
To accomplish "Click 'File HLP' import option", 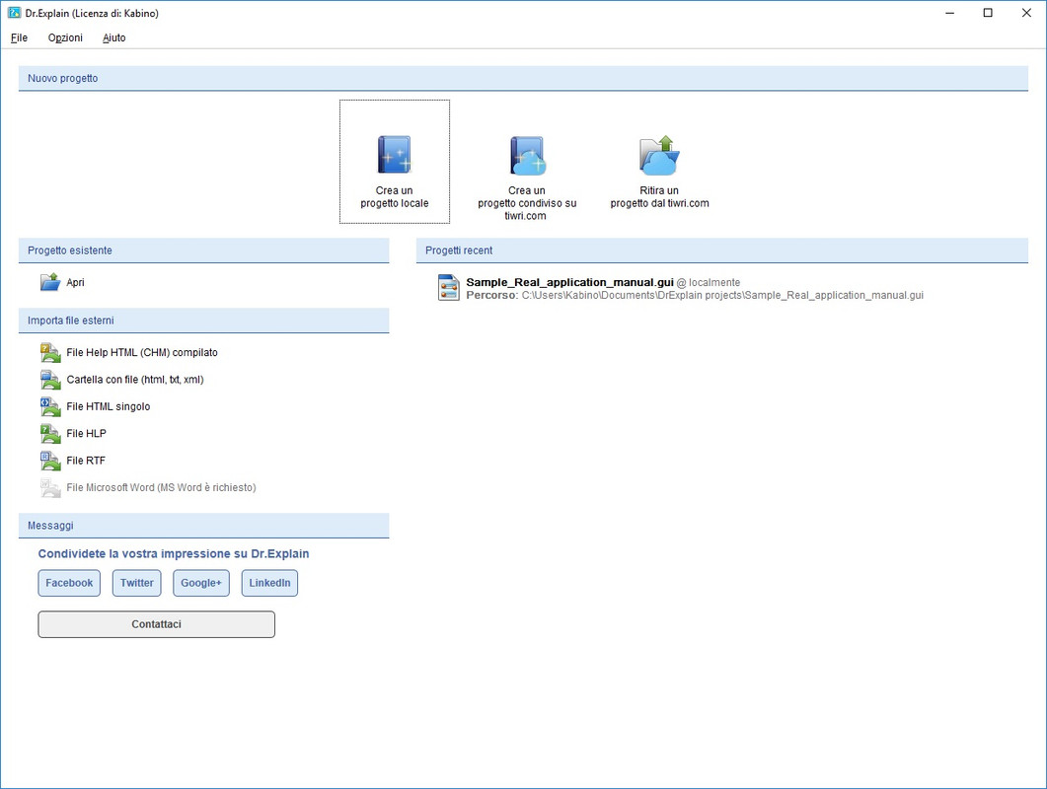I will (x=86, y=433).
